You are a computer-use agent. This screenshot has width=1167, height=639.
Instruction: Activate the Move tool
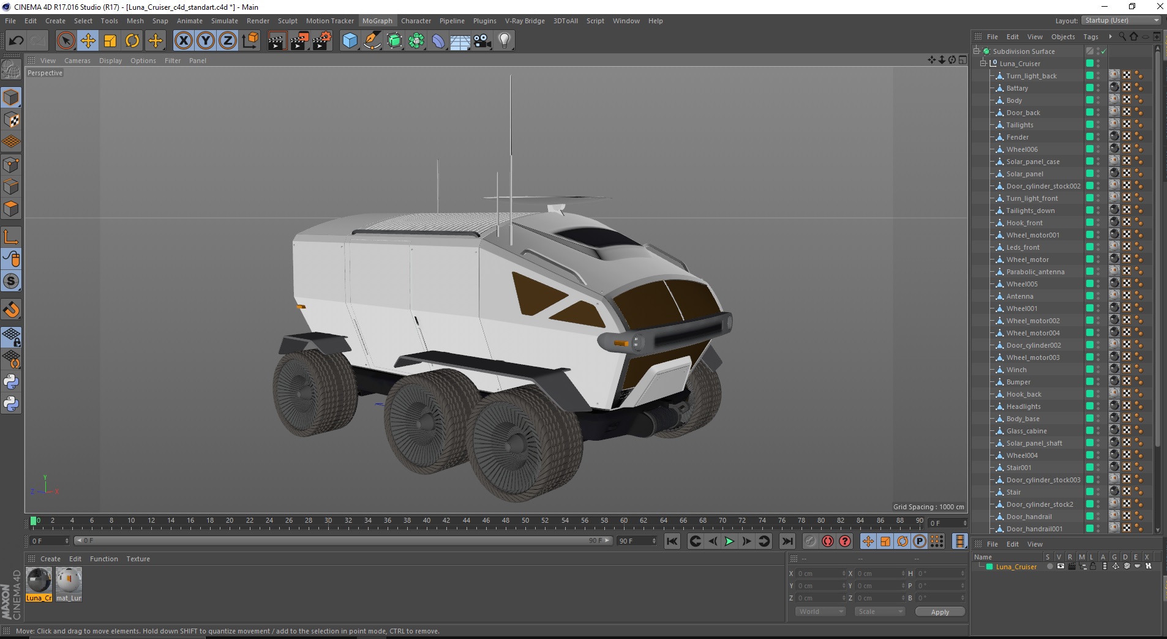click(88, 41)
